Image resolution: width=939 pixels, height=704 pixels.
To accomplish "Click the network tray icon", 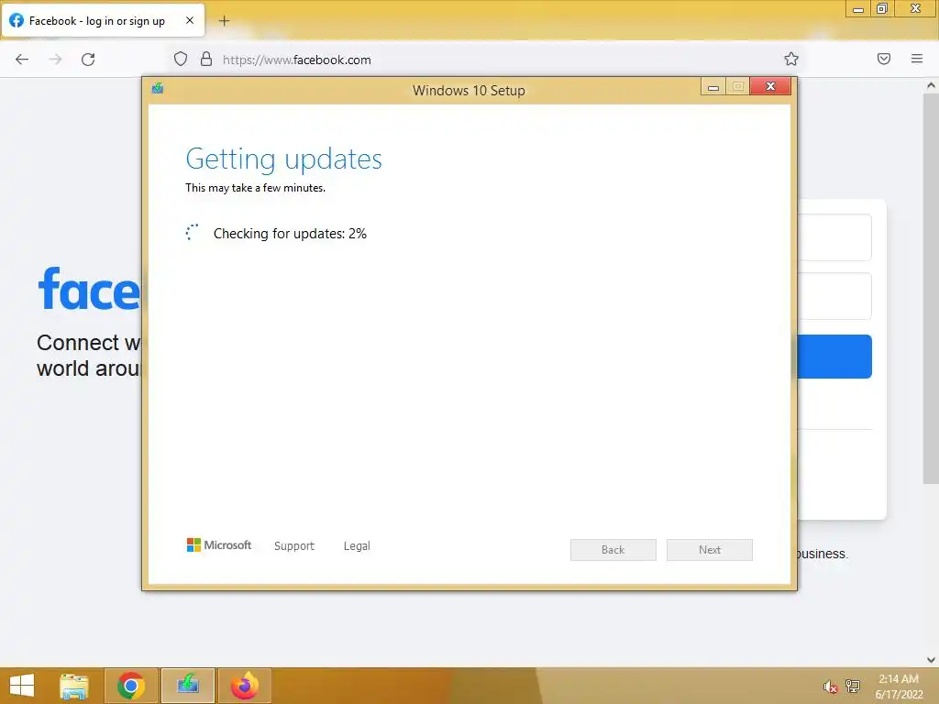I will (x=853, y=686).
